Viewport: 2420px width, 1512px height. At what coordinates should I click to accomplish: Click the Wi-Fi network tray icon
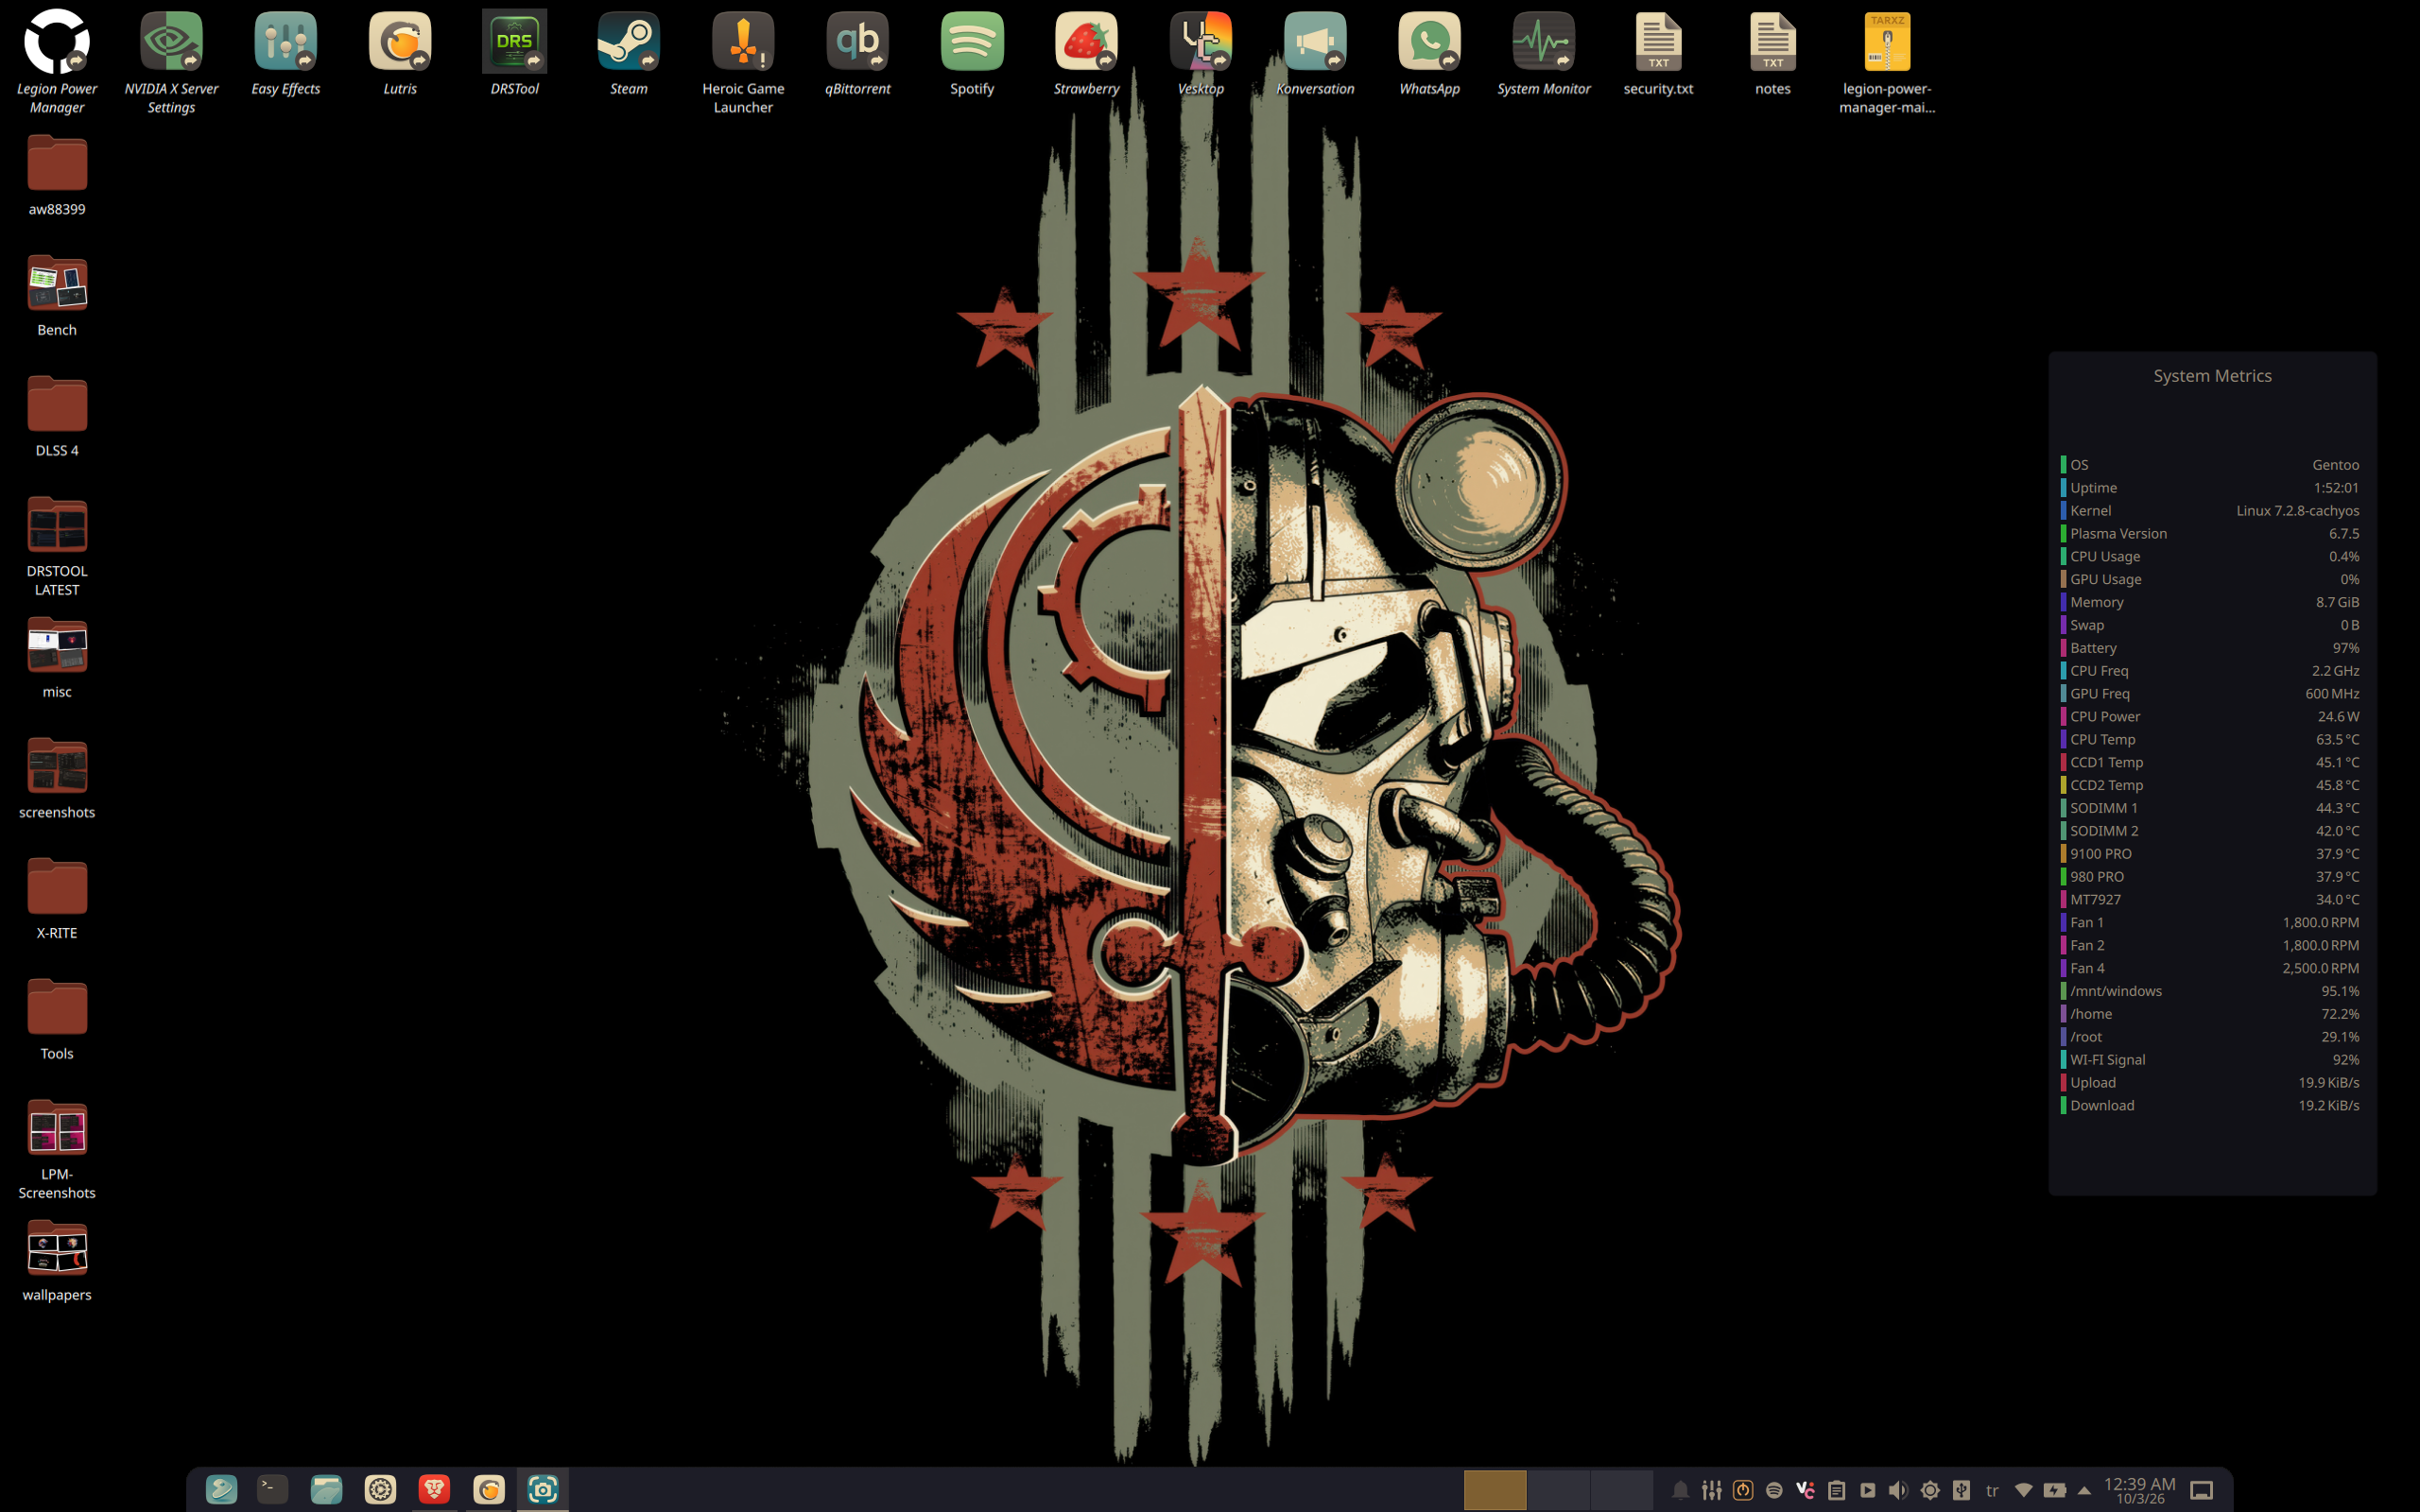(x=2023, y=1490)
